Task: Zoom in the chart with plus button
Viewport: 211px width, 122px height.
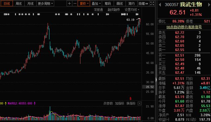Action: coord(70,4)
